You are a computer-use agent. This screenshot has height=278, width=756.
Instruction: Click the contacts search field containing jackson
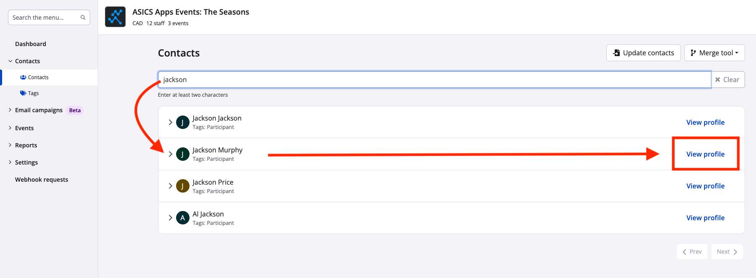pyautogui.click(x=434, y=80)
